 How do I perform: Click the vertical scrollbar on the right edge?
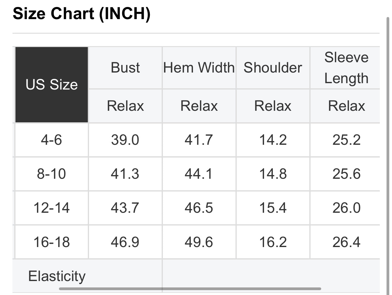point(387,152)
